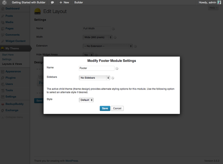Open the Start Here submenu item
This screenshot has height=164, width=223.
(x=8, y=55)
